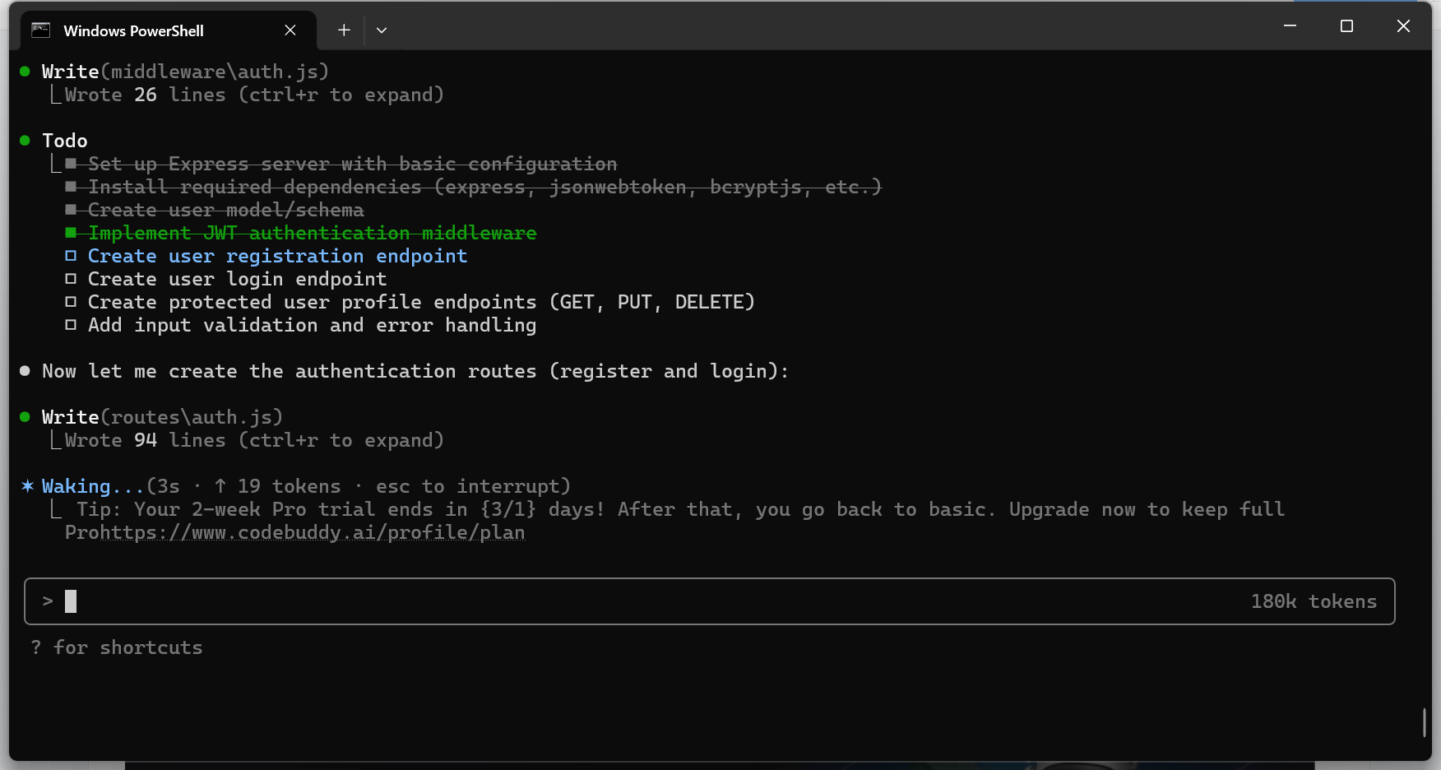This screenshot has height=770, width=1441.
Task: Click the checkbox for input validation todo
Action: [71, 325]
